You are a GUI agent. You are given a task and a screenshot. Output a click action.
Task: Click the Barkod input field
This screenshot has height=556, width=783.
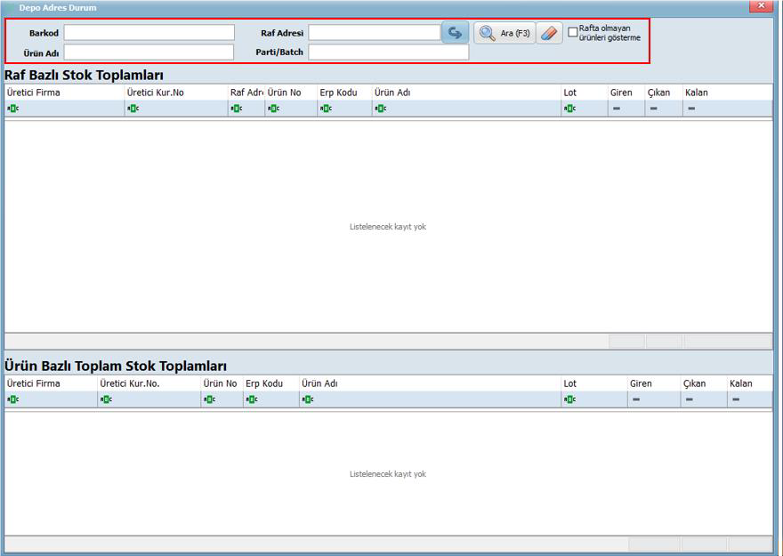point(149,33)
